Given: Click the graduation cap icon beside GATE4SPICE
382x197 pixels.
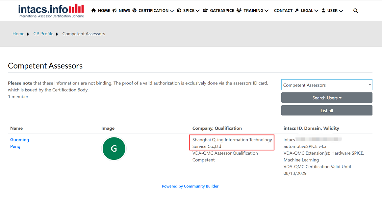Looking at the screenshot, I should click(x=205, y=11).
